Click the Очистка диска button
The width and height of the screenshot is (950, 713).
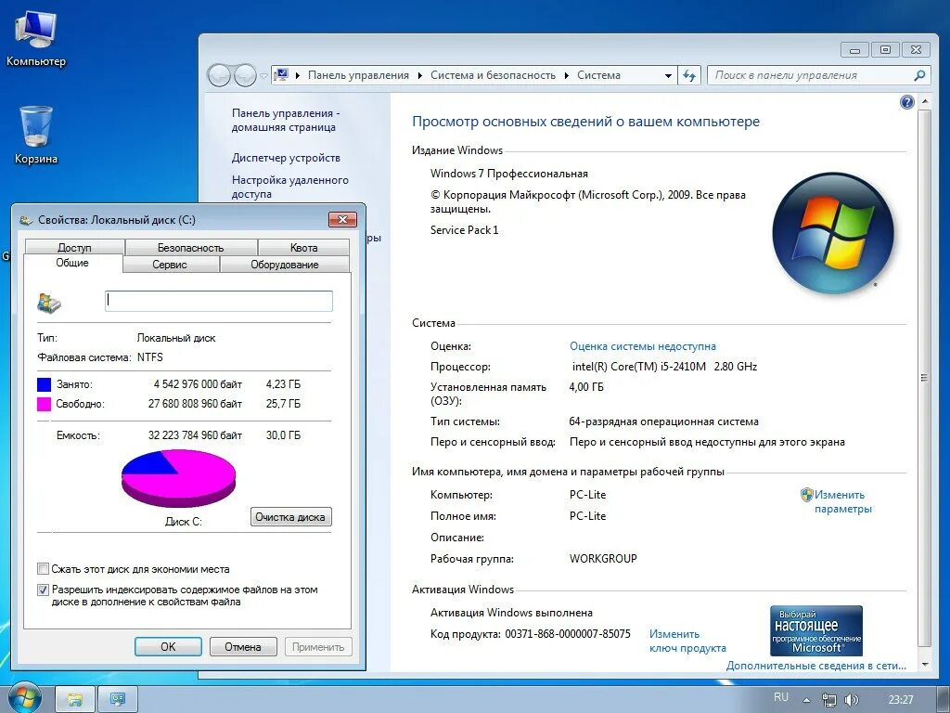(x=290, y=516)
